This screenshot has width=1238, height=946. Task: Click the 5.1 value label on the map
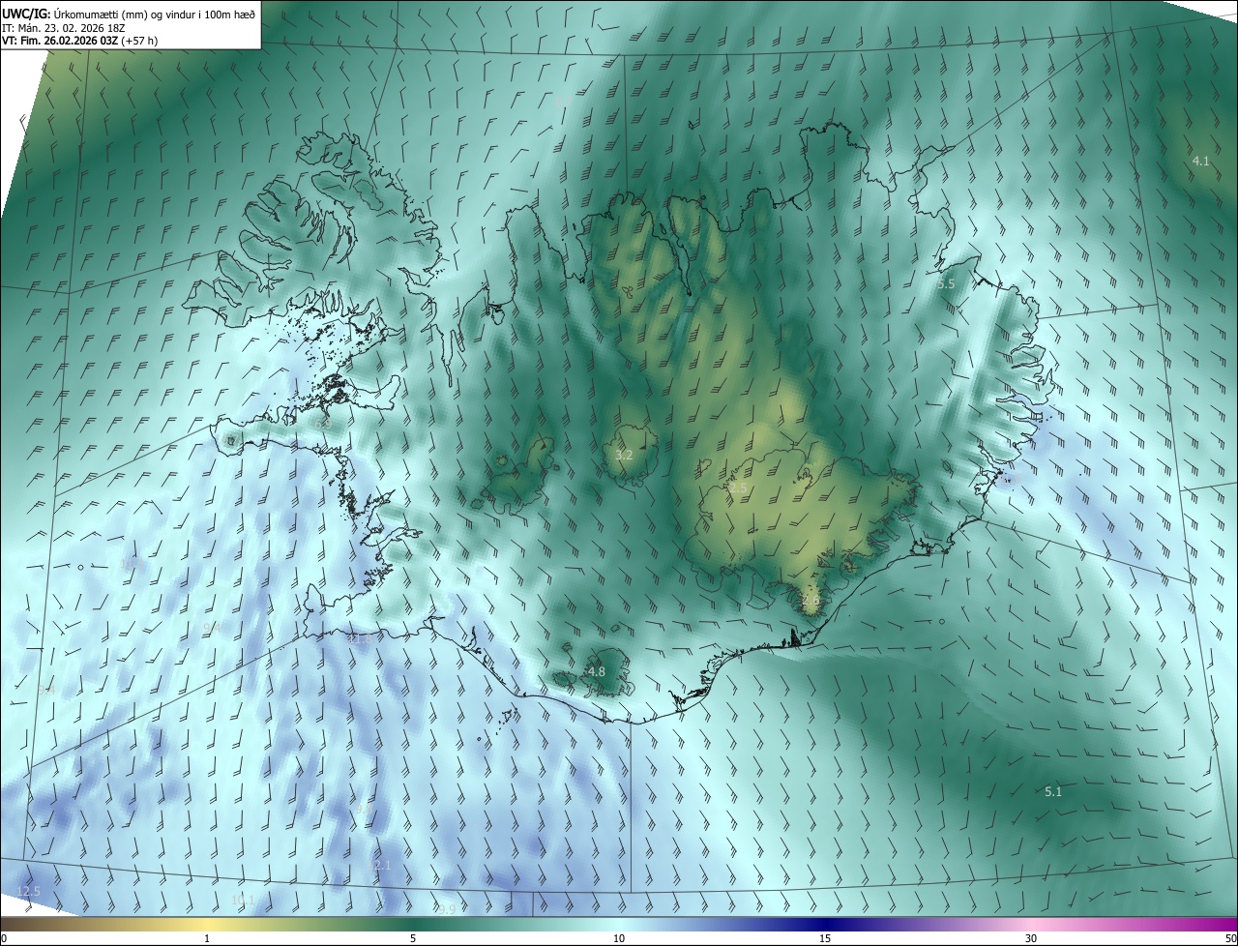coord(1053,791)
